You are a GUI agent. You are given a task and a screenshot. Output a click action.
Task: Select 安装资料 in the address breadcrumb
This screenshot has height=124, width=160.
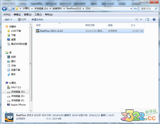point(57,9)
